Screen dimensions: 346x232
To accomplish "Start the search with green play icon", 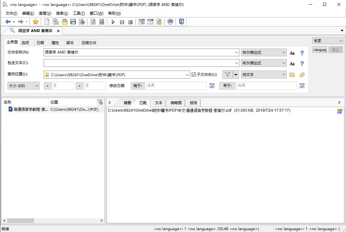I will click(113, 22).
